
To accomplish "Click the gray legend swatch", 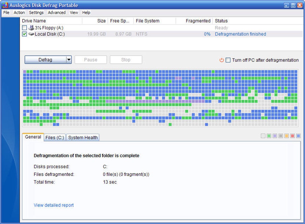I will (281, 136).
